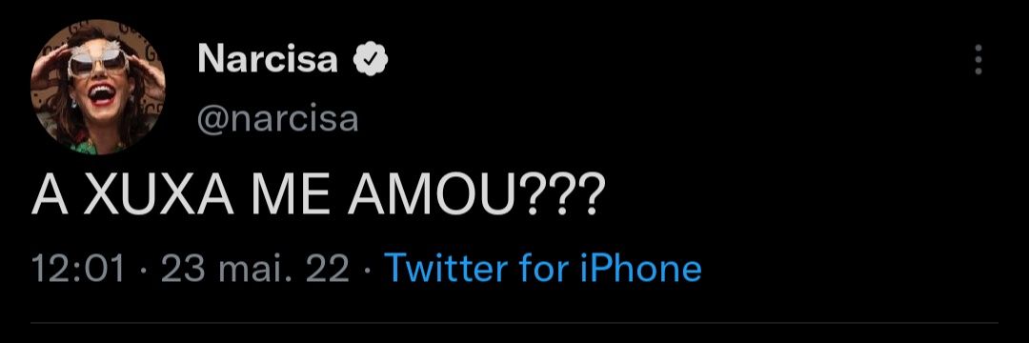Viewport: 1029px width, 343px height.
Task: Click the date 23 mai. 22
Action: click(x=254, y=270)
